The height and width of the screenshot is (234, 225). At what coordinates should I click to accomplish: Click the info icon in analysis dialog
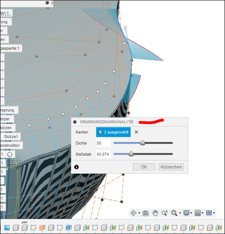pos(77,167)
